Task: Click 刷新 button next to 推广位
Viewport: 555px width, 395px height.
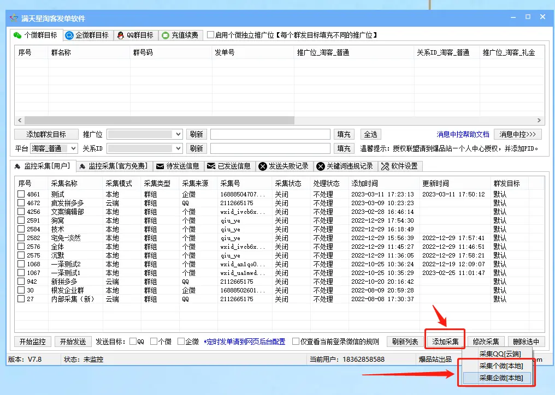Action: point(197,134)
